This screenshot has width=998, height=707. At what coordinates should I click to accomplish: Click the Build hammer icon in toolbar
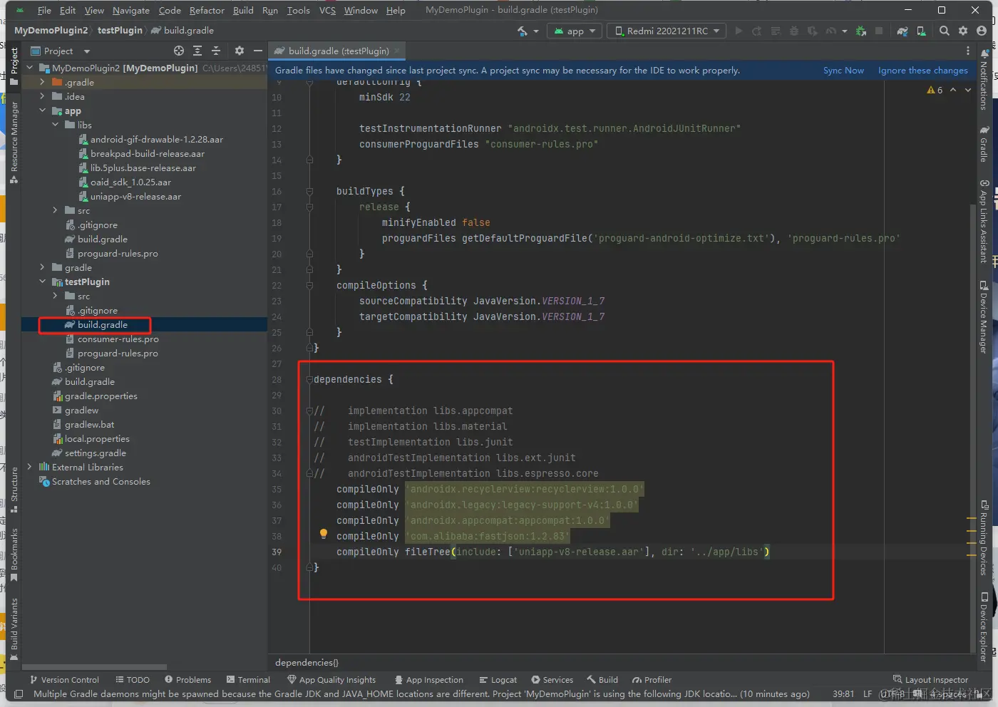523,31
